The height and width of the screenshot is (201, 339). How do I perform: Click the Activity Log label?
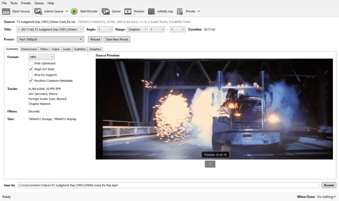[x=165, y=12]
